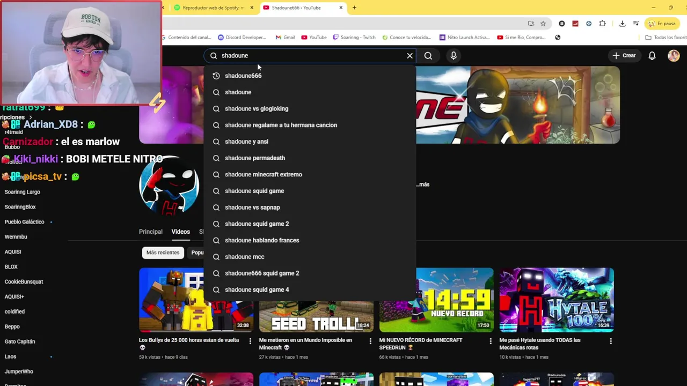Open the Videos channel tab

[180, 232]
